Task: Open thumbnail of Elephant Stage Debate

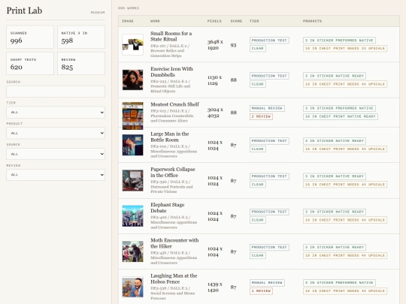Action: pos(132,216)
